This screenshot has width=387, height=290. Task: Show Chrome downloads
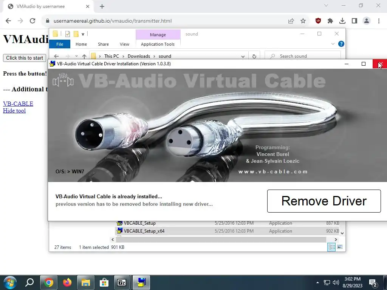342,21
